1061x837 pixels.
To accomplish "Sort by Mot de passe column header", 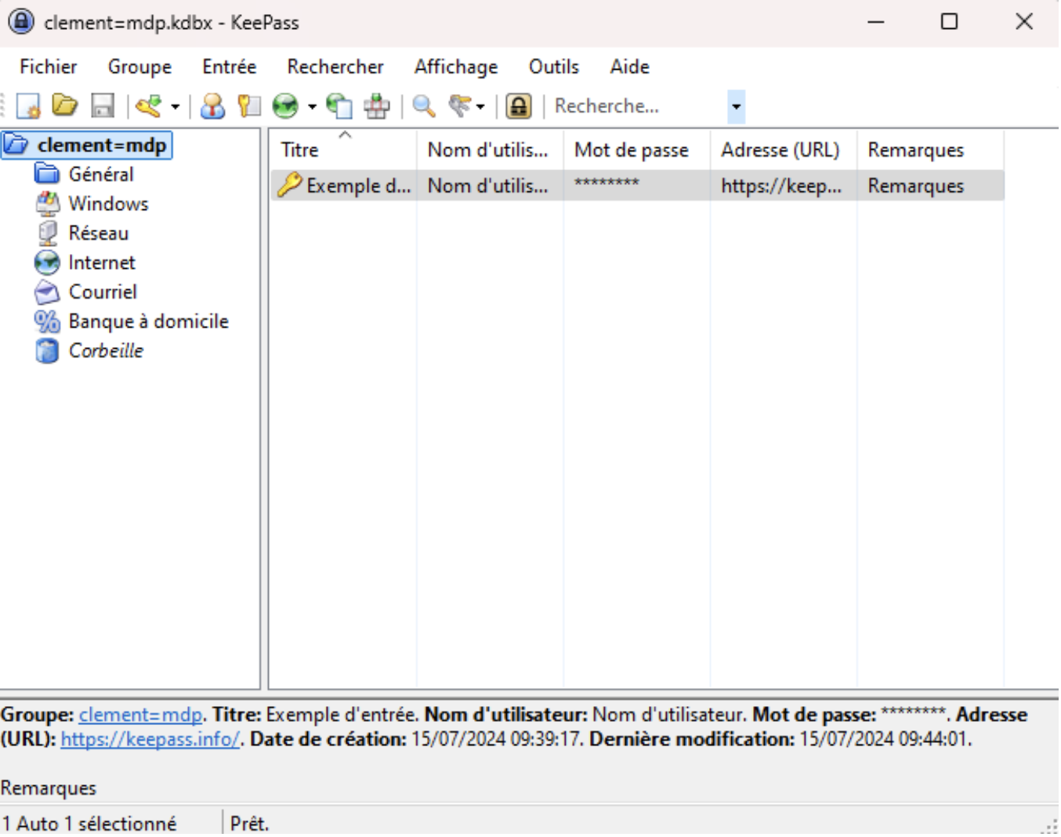I will (636, 150).
